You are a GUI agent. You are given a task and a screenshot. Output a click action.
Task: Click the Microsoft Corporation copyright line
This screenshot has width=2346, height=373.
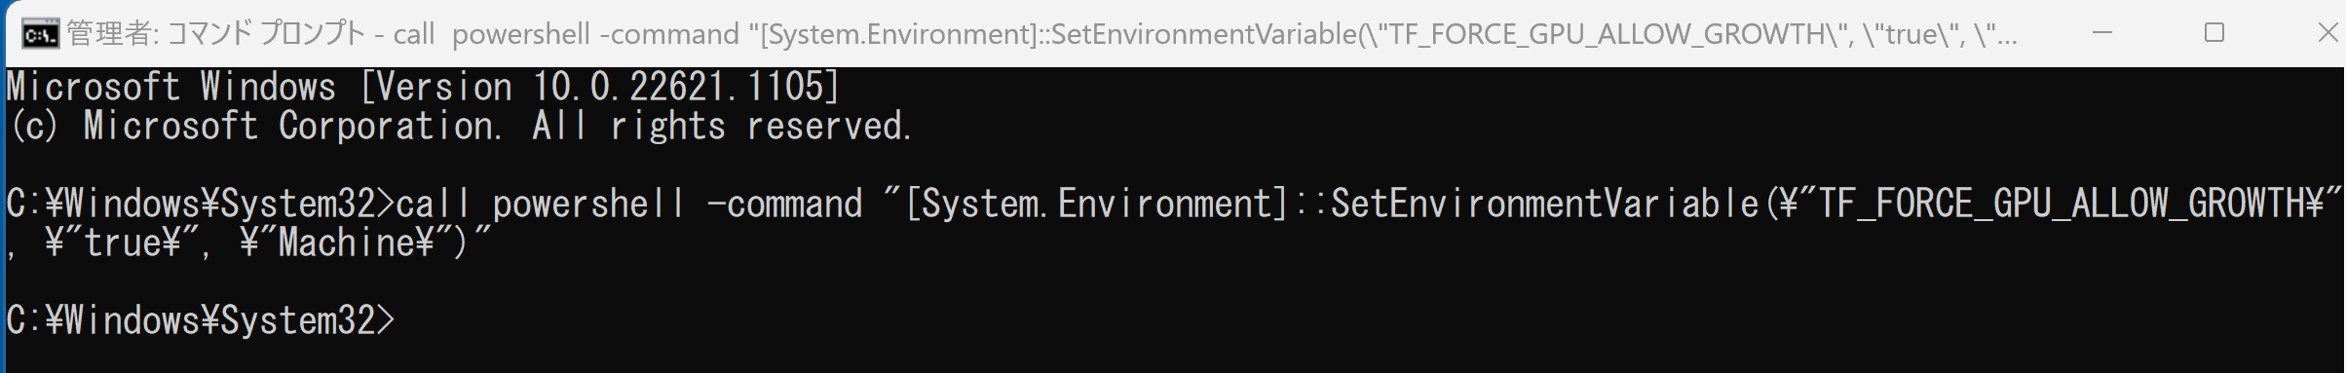[x=459, y=127]
